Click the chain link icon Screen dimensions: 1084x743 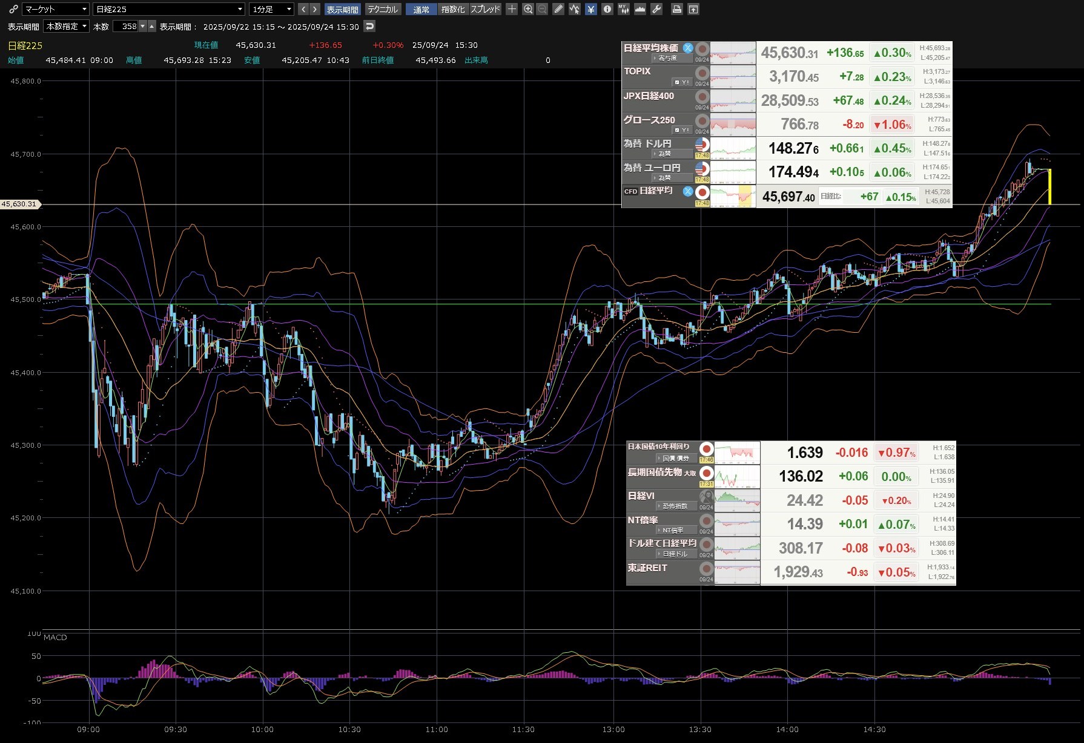[x=13, y=9]
